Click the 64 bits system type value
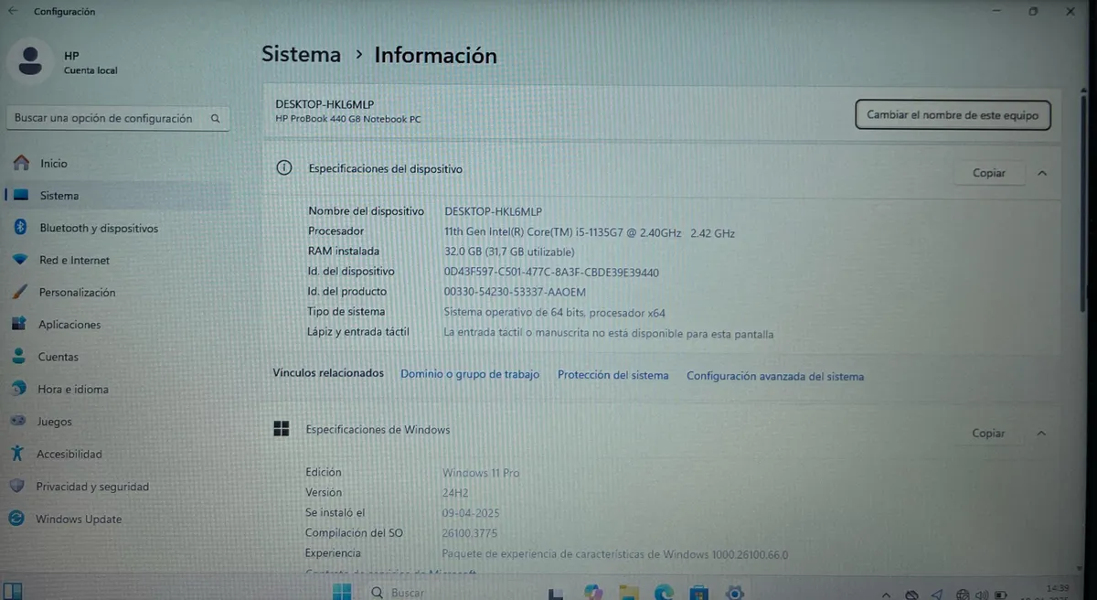This screenshot has height=600, width=1097. coord(555,312)
